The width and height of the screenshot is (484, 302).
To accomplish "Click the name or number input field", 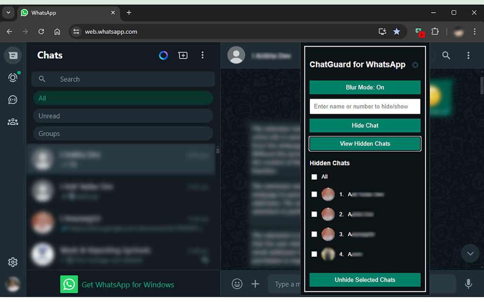I will point(365,106).
